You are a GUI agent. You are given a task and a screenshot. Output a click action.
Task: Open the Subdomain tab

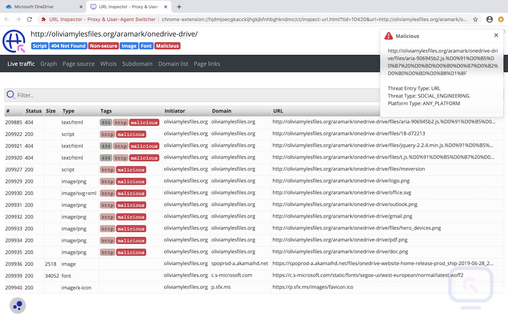coord(137,64)
